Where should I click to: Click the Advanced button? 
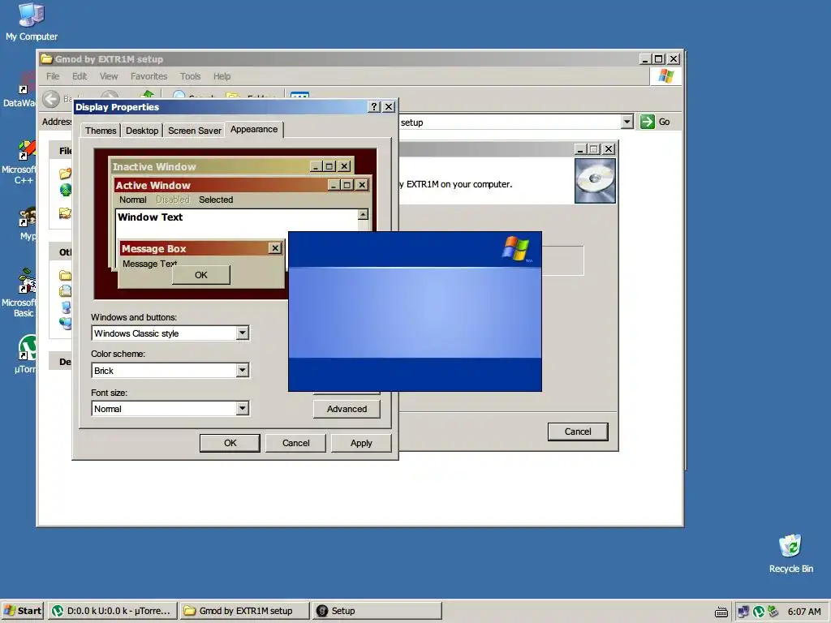point(347,409)
